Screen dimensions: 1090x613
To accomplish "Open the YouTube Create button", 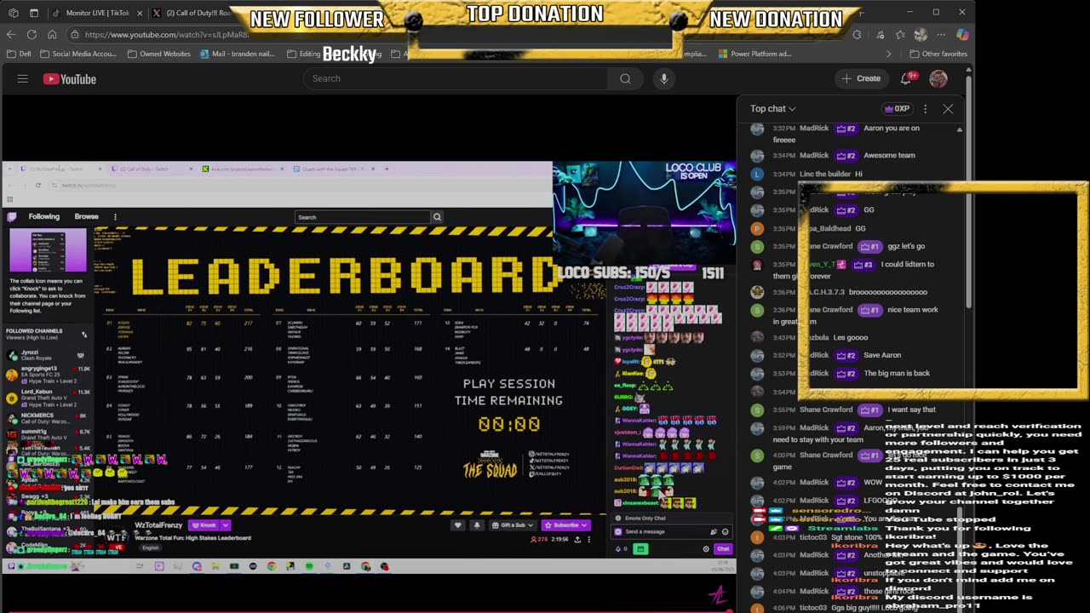I will click(x=861, y=78).
